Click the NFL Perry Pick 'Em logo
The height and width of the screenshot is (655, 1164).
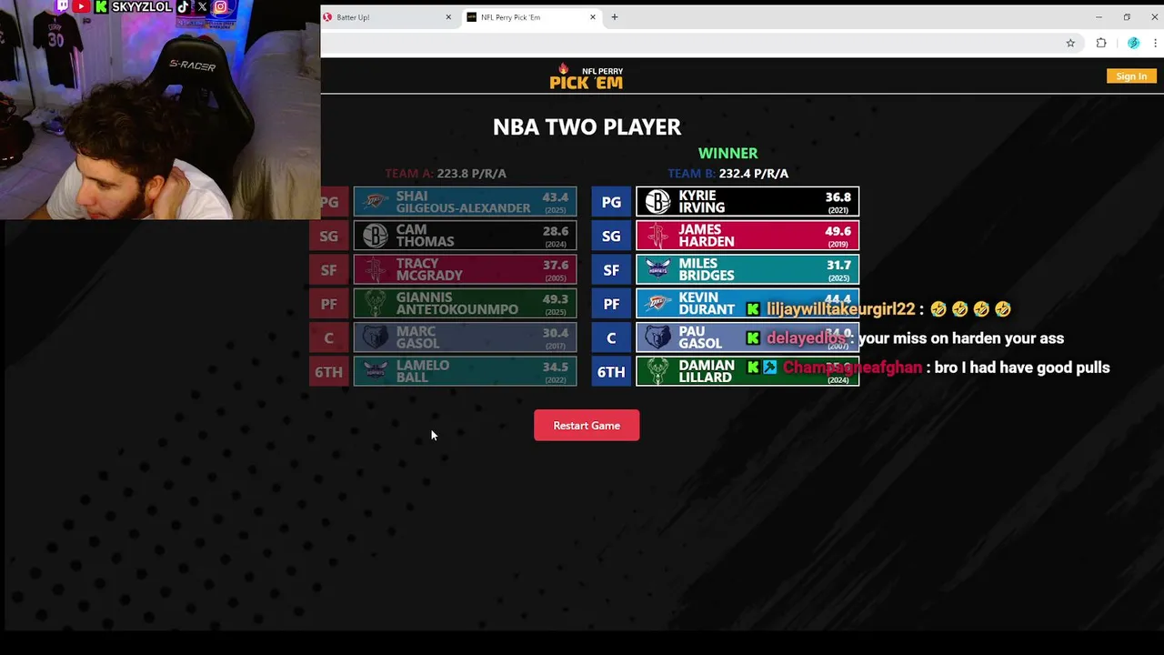(587, 77)
